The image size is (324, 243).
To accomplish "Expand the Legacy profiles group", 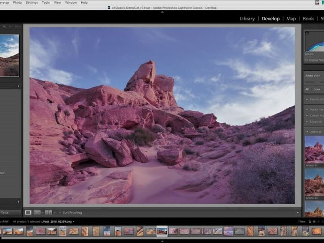I will [307, 122].
